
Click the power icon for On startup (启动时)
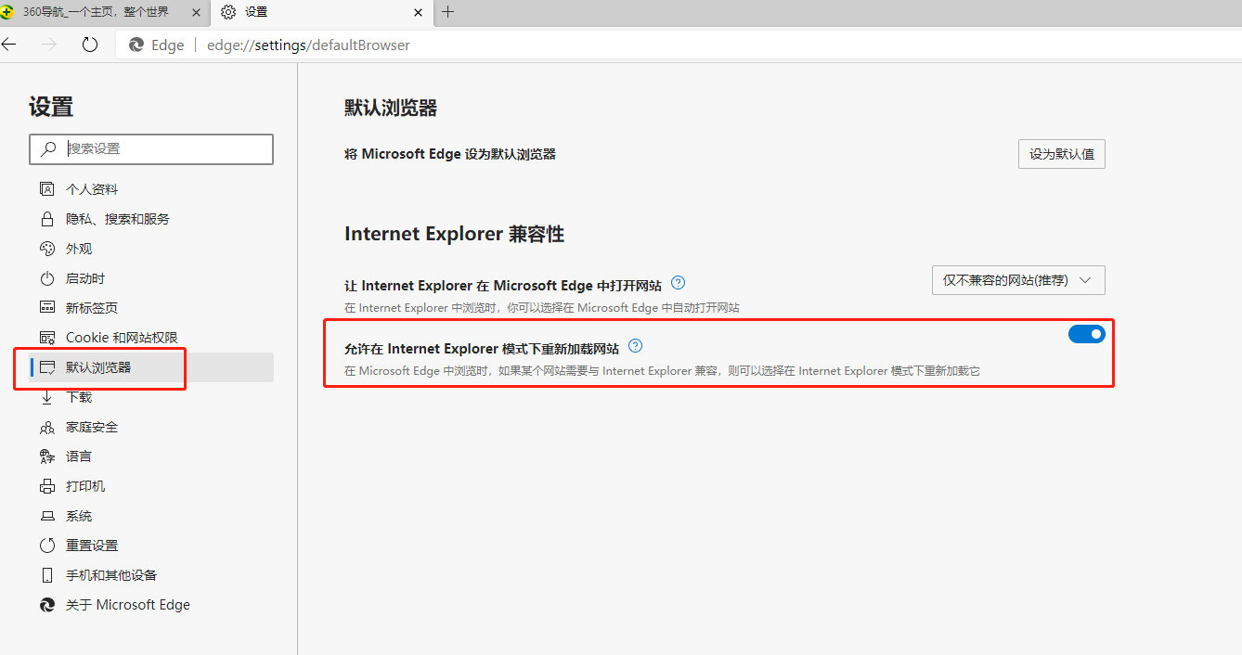pyautogui.click(x=47, y=278)
